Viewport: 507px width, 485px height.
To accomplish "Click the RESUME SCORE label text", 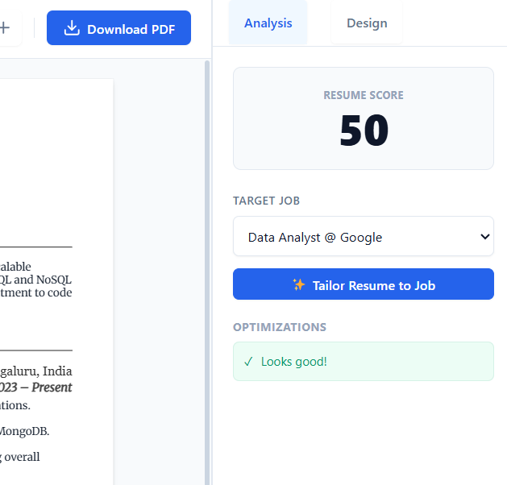I will coord(363,95).
